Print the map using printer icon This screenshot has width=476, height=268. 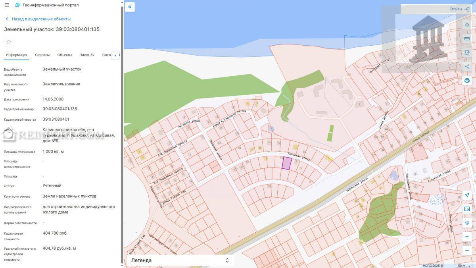pyautogui.click(x=467, y=81)
